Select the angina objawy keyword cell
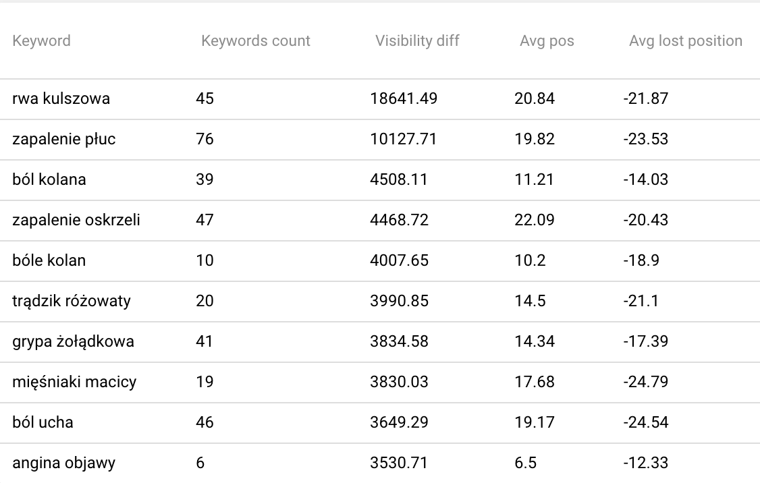Viewport: 760px width, 483px height. pyautogui.click(x=63, y=463)
